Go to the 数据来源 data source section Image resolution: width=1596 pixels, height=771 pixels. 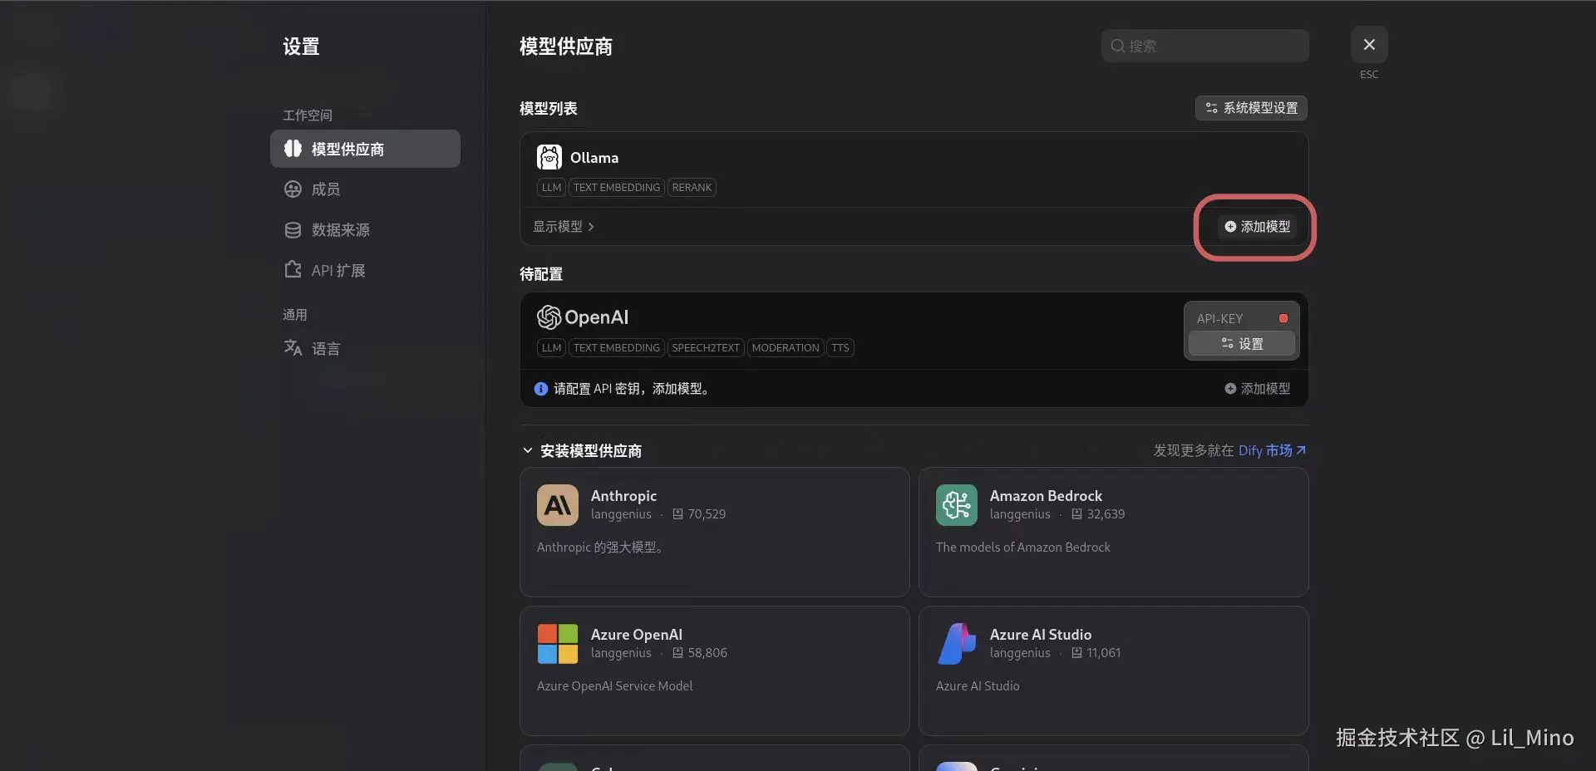pos(365,230)
